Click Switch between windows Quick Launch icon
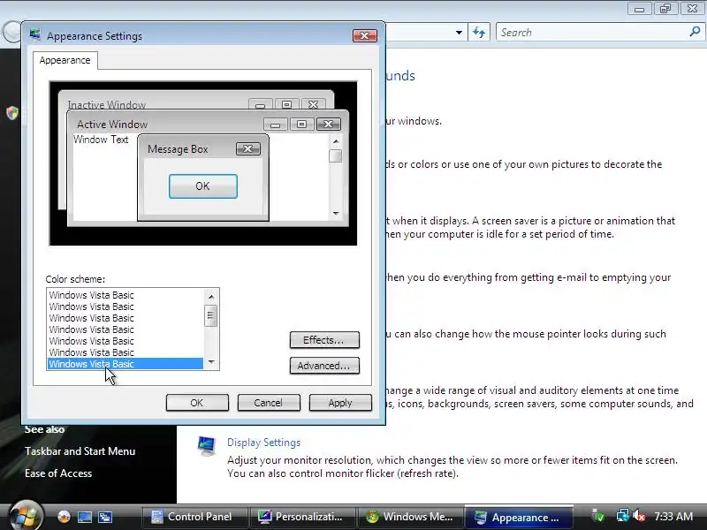 click(105, 517)
